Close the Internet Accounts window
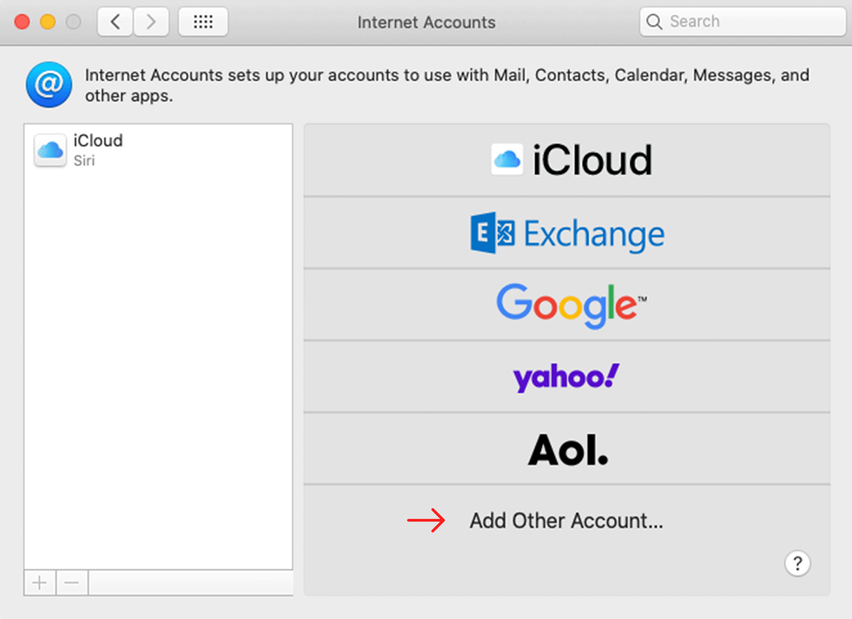 pos(22,22)
